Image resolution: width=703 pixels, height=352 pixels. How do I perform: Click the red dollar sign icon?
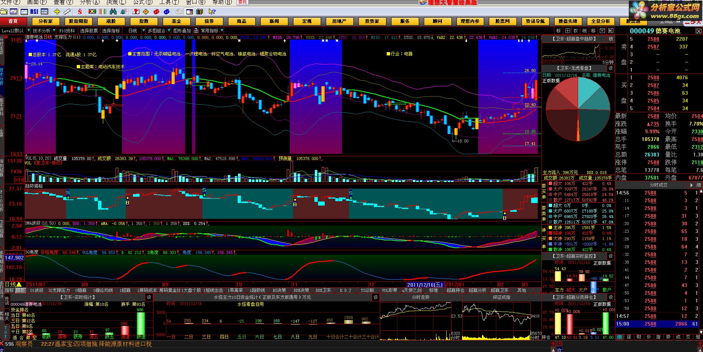click(80, 12)
